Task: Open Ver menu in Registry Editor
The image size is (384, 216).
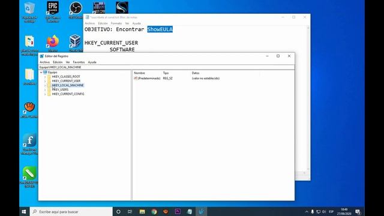Action: [68, 62]
